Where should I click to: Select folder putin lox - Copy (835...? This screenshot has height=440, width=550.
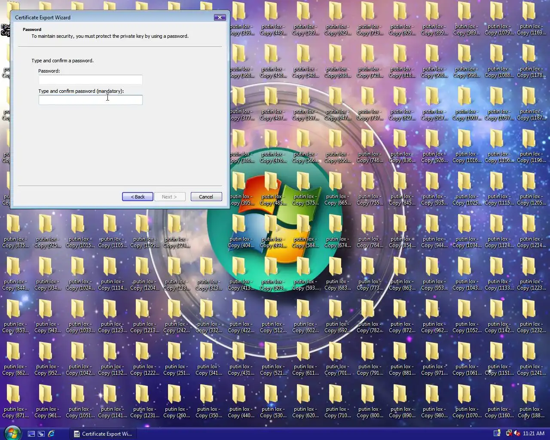coord(15,232)
